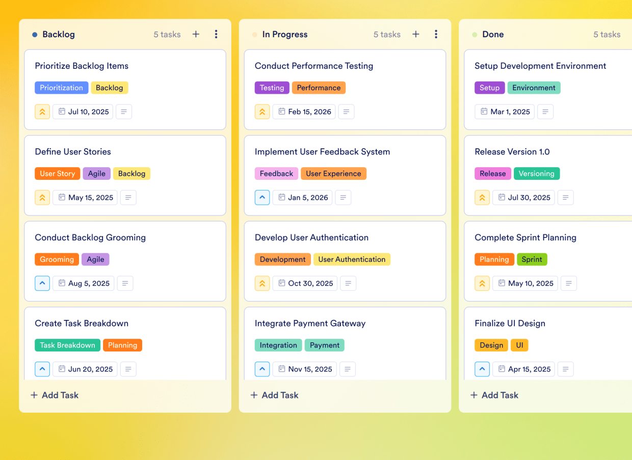Click the plus icon on the Backlog column
Viewport: 632px width, 460px height.
(196, 34)
